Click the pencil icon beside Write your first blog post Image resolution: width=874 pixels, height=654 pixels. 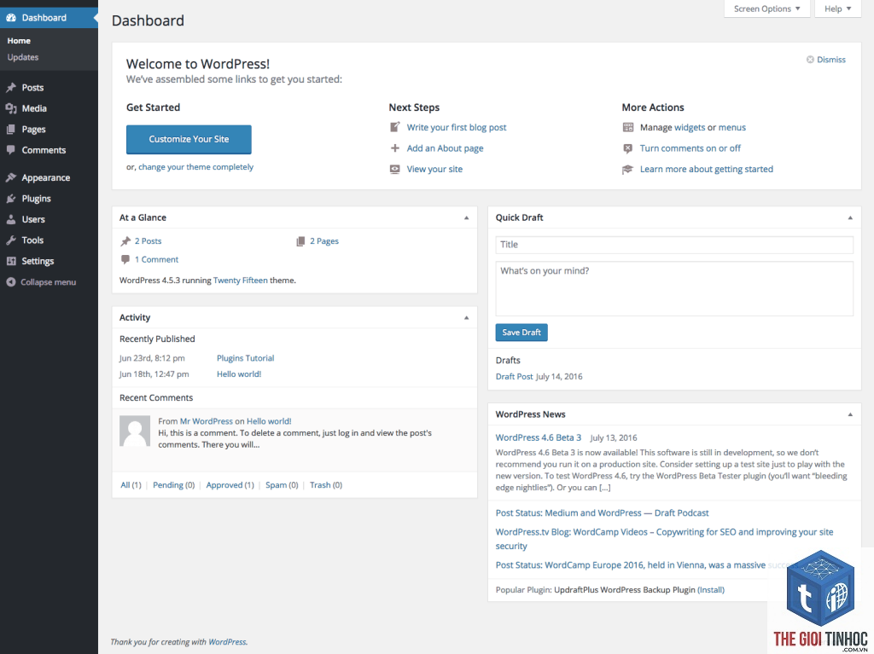[394, 127]
